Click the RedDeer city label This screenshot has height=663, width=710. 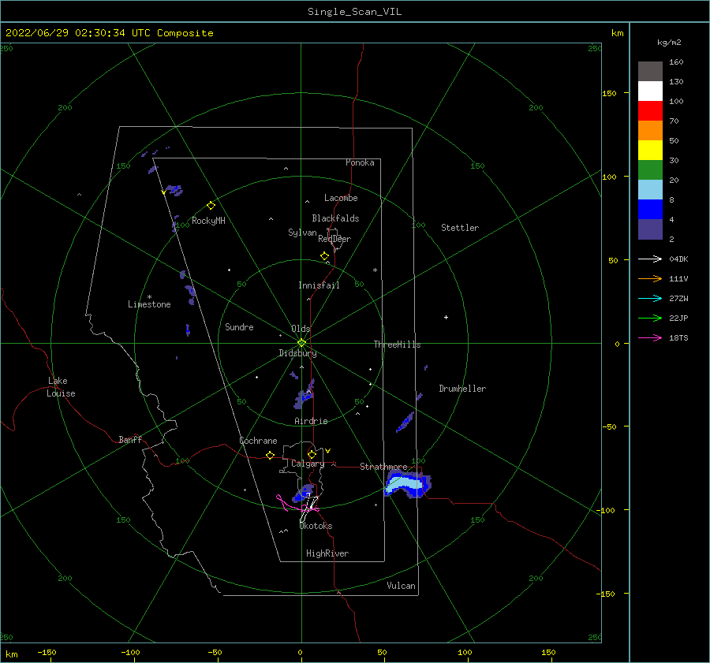(334, 239)
